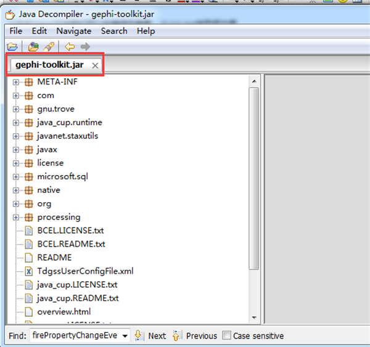Expand the microsoft.sql package node
This screenshot has width=370, height=347.
click(x=16, y=177)
